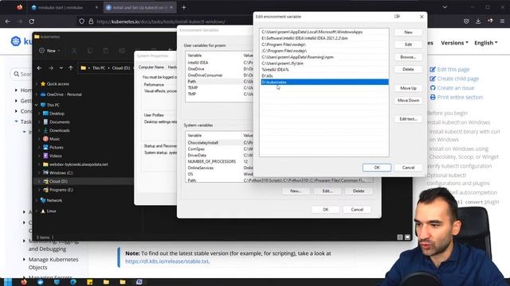Switch to the minikube start tab
510x286 pixels.
[x=64, y=7]
